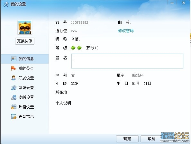Click the wrench icon in the title bar
The width and height of the screenshot is (191, 144).
pos(6,4)
